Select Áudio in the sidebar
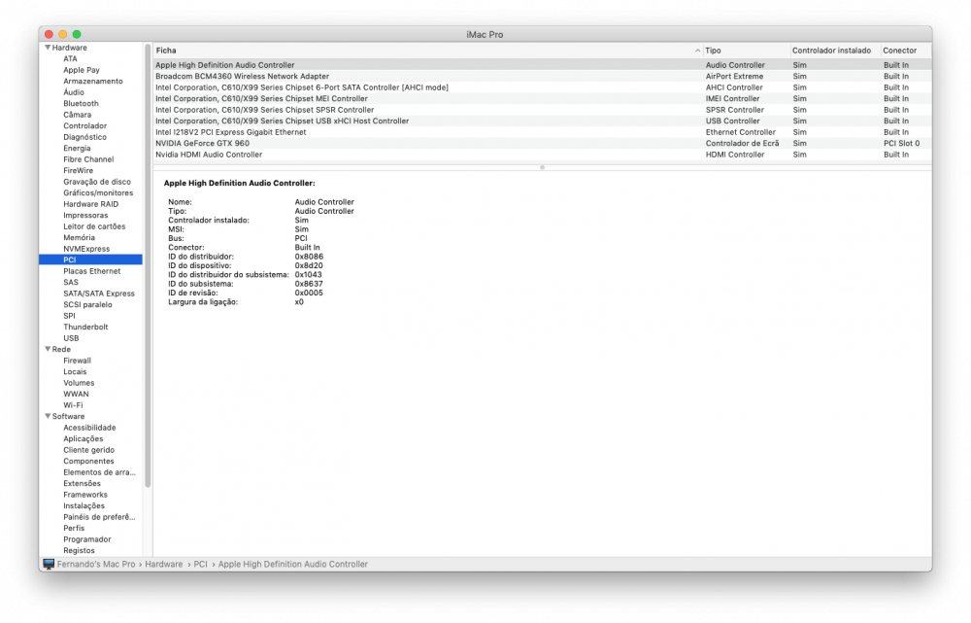Image resolution: width=971 pixels, height=623 pixels. coord(74,92)
